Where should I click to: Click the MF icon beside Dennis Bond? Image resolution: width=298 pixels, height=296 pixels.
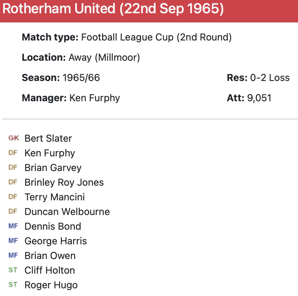tap(13, 226)
